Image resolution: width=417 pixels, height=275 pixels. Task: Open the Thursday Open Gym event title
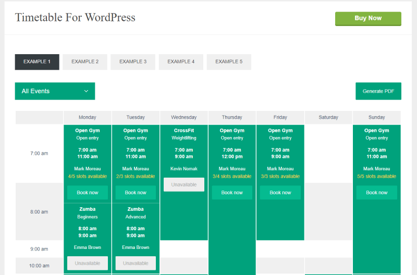[232, 130]
